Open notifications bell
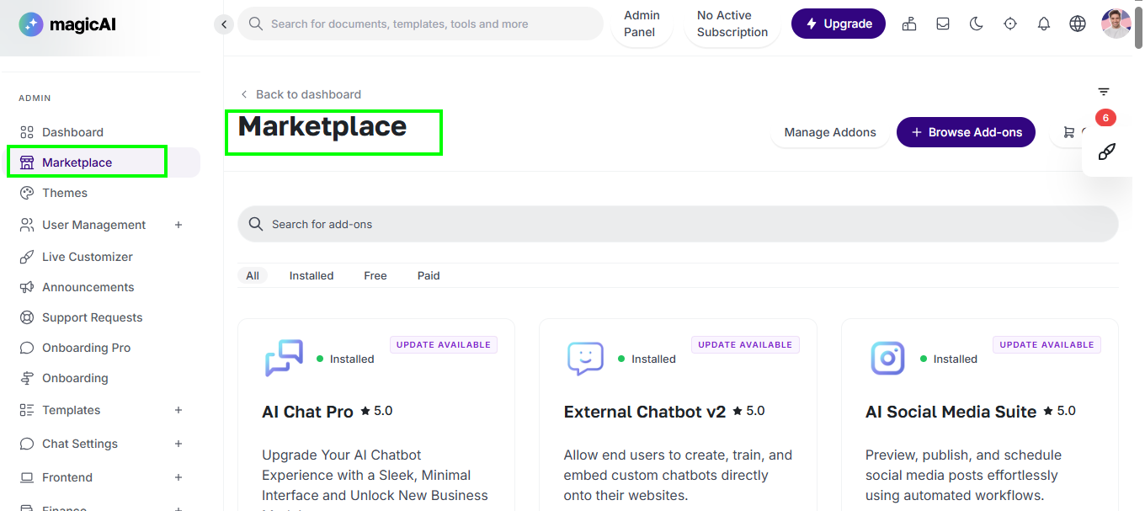This screenshot has width=1145, height=511. [1044, 24]
